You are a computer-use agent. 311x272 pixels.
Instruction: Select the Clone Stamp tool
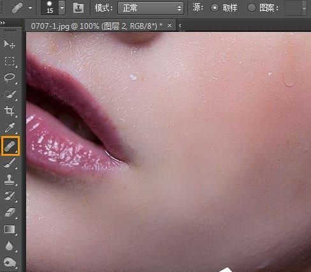pos(10,179)
